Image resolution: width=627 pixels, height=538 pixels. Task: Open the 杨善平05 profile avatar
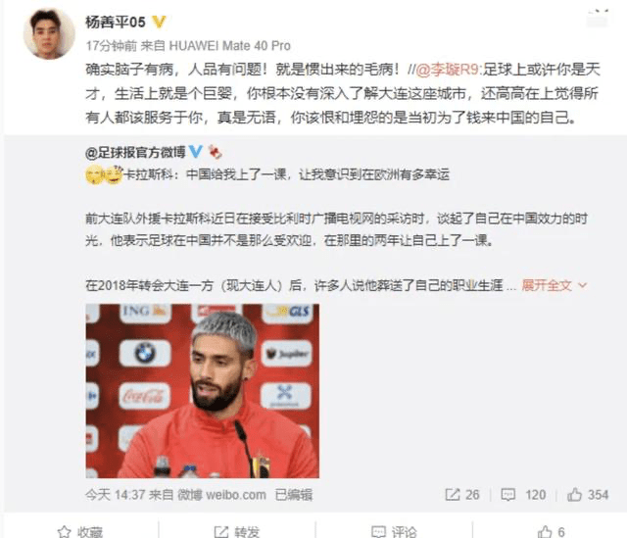(48, 35)
